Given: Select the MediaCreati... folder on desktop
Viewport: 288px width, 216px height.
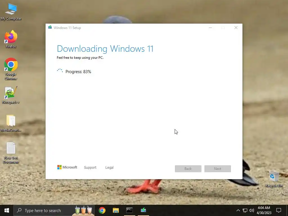Looking at the screenshot, I should (x=11, y=123).
